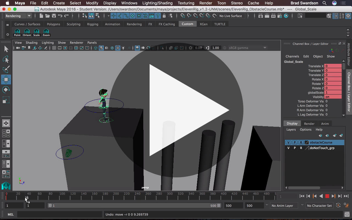Create a new scene
The width and height of the screenshot is (352, 220).
[x=41, y=16]
